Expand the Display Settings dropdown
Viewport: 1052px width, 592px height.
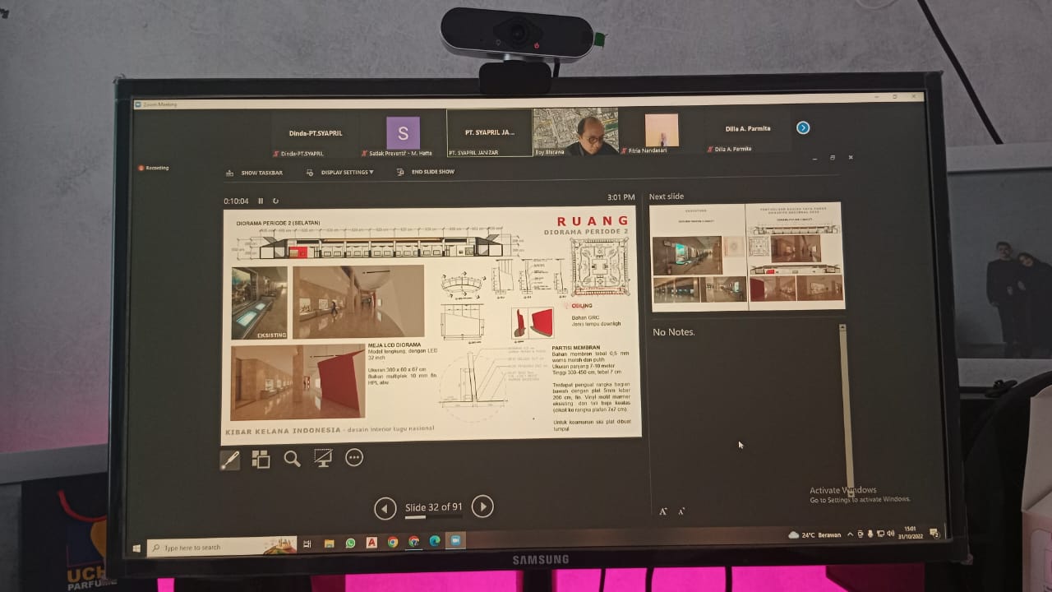(340, 173)
